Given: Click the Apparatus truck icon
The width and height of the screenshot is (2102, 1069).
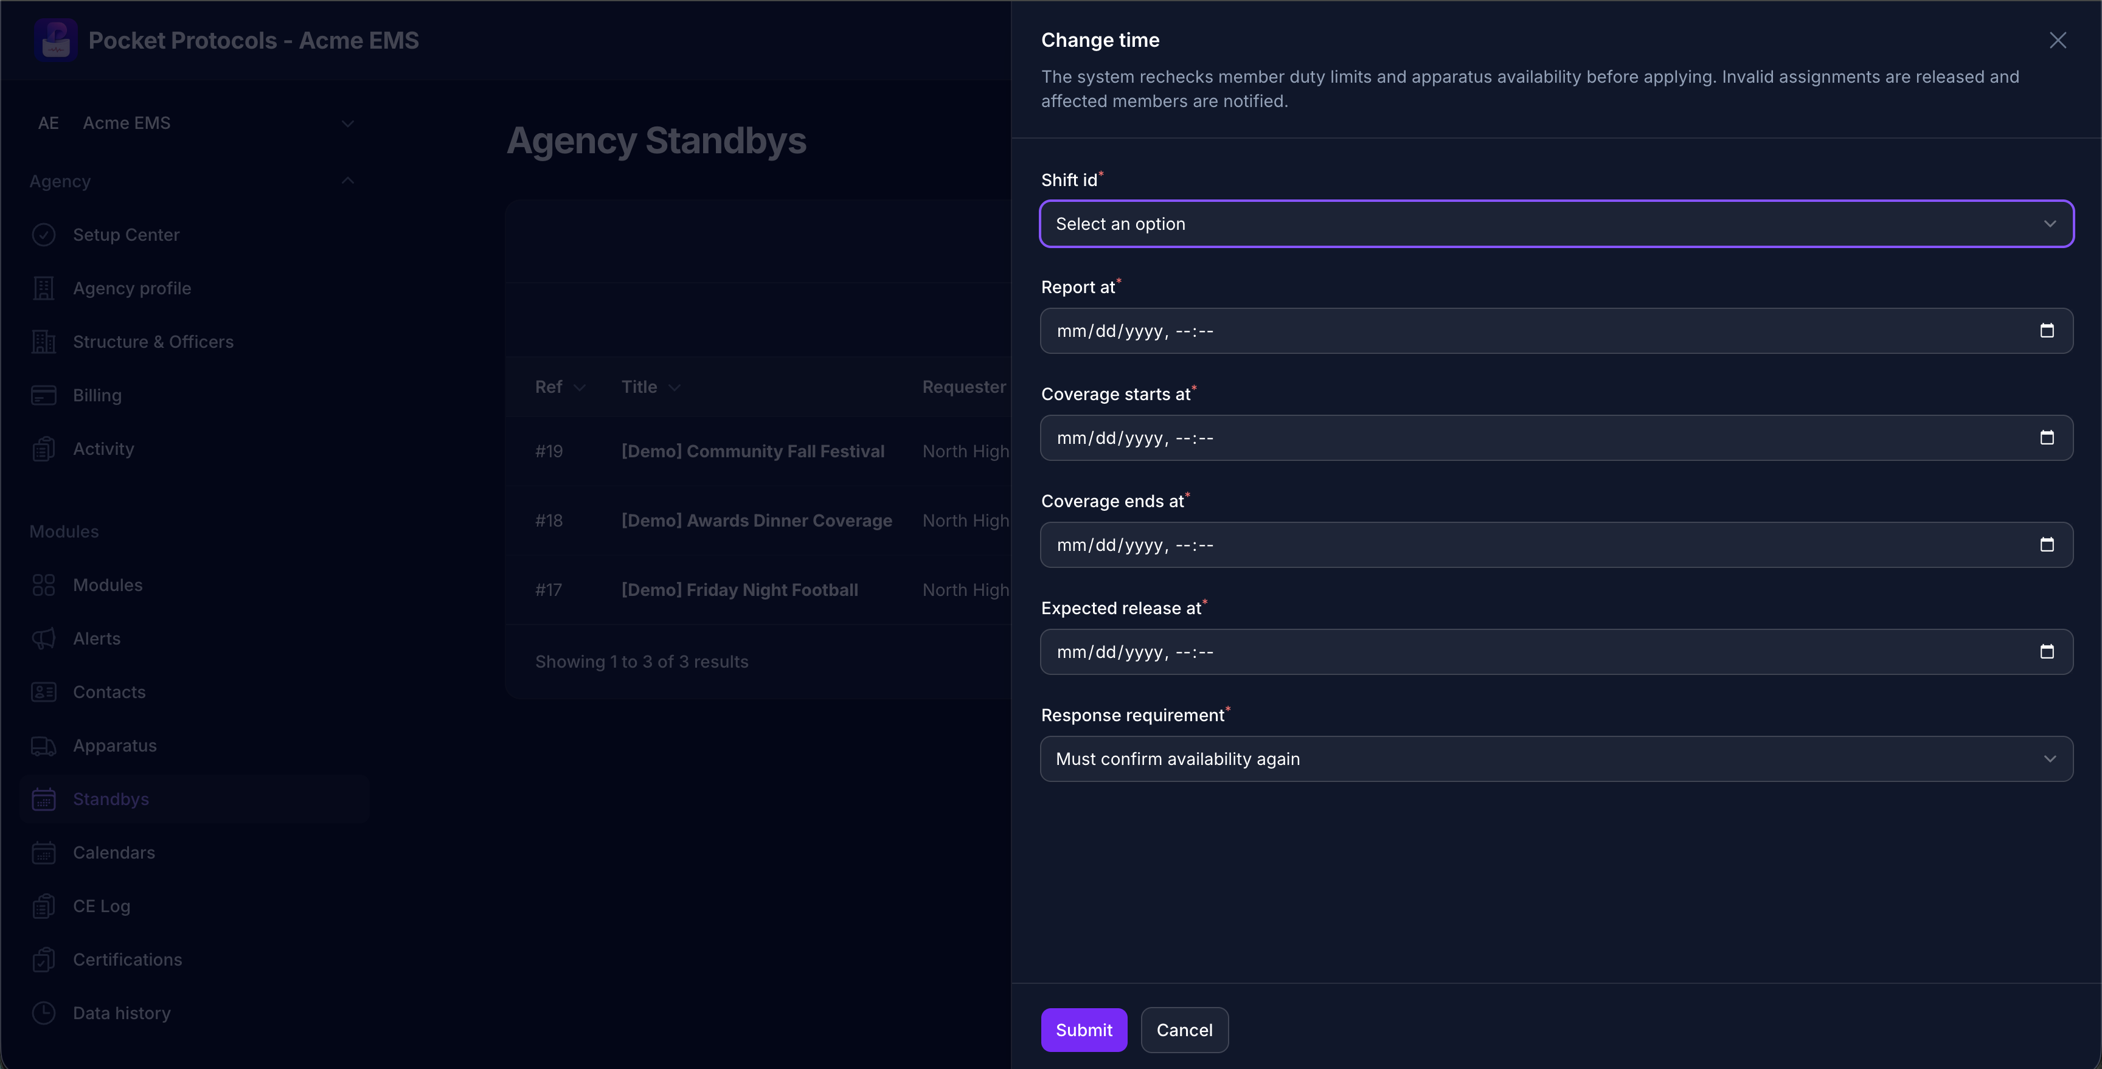Looking at the screenshot, I should click(x=43, y=746).
